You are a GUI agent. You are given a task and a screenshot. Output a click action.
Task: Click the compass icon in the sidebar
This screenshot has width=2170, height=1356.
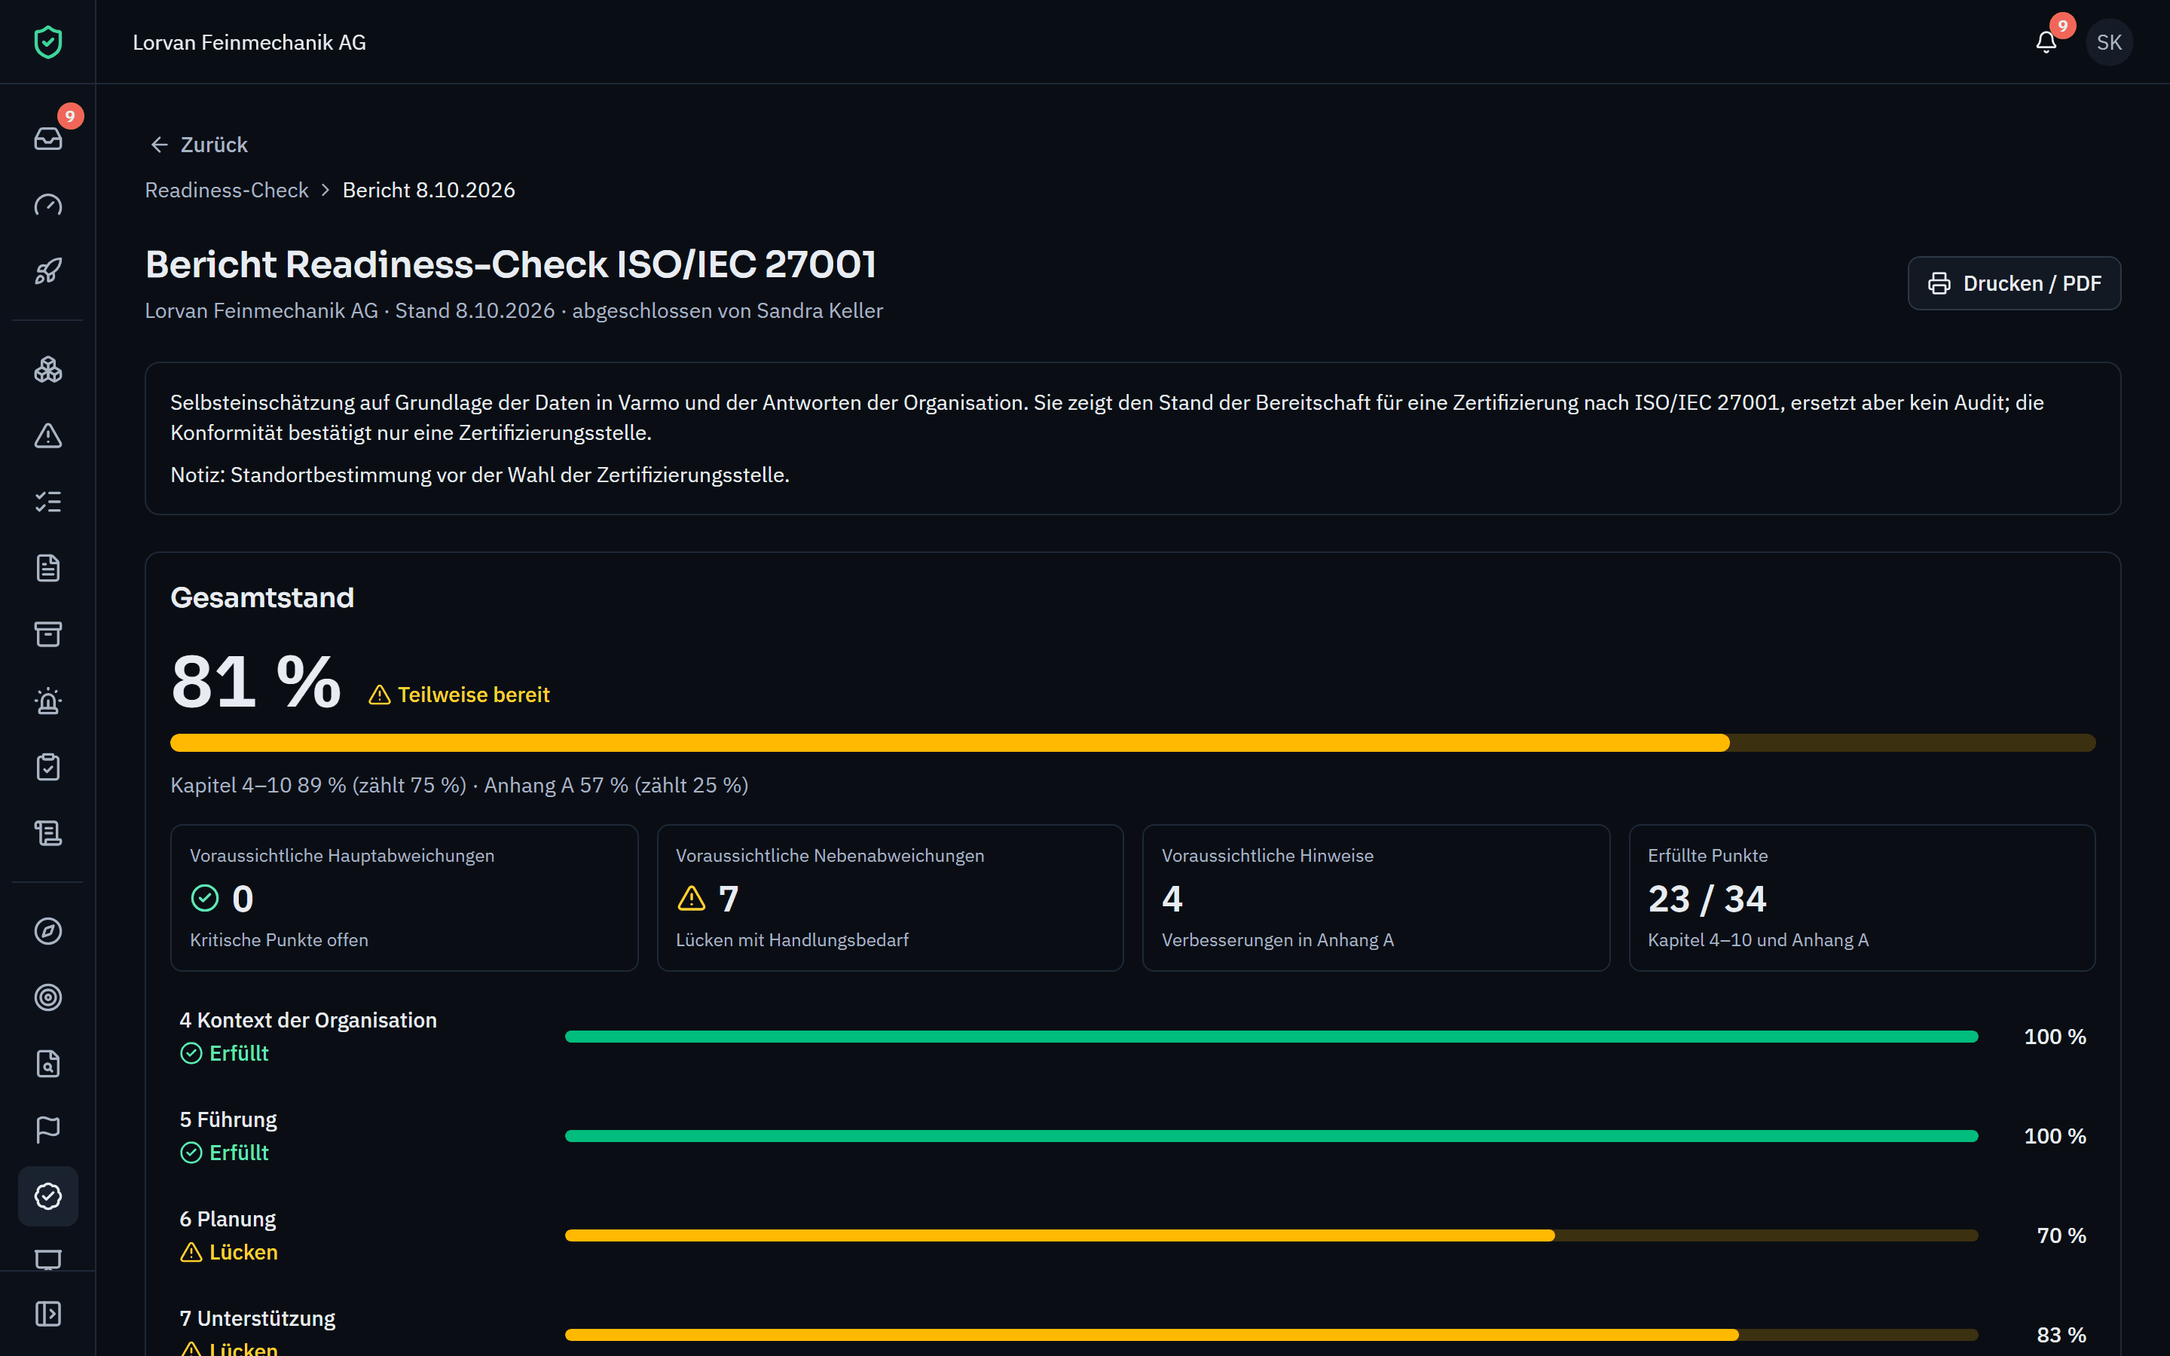tap(47, 931)
